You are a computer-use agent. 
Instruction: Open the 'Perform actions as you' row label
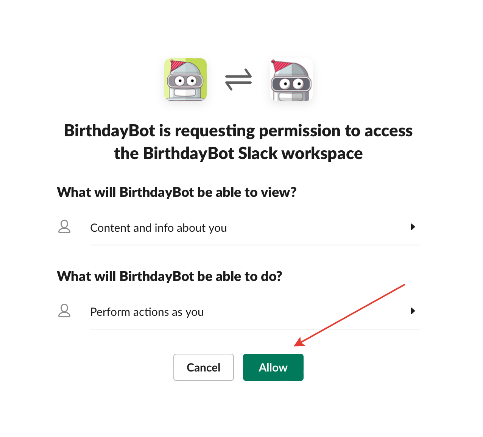click(x=147, y=312)
